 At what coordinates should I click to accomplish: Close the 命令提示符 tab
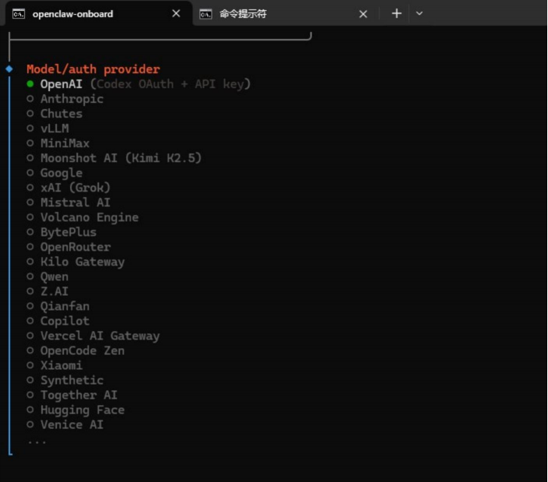coord(363,14)
